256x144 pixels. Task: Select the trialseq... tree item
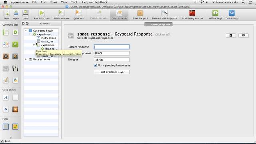(51, 49)
